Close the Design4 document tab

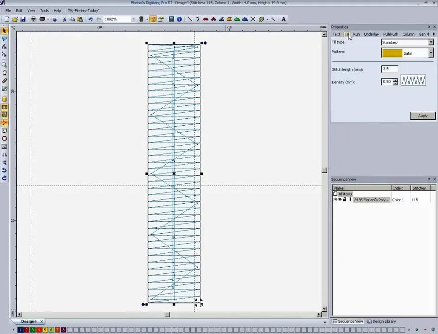[x=42, y=321]
